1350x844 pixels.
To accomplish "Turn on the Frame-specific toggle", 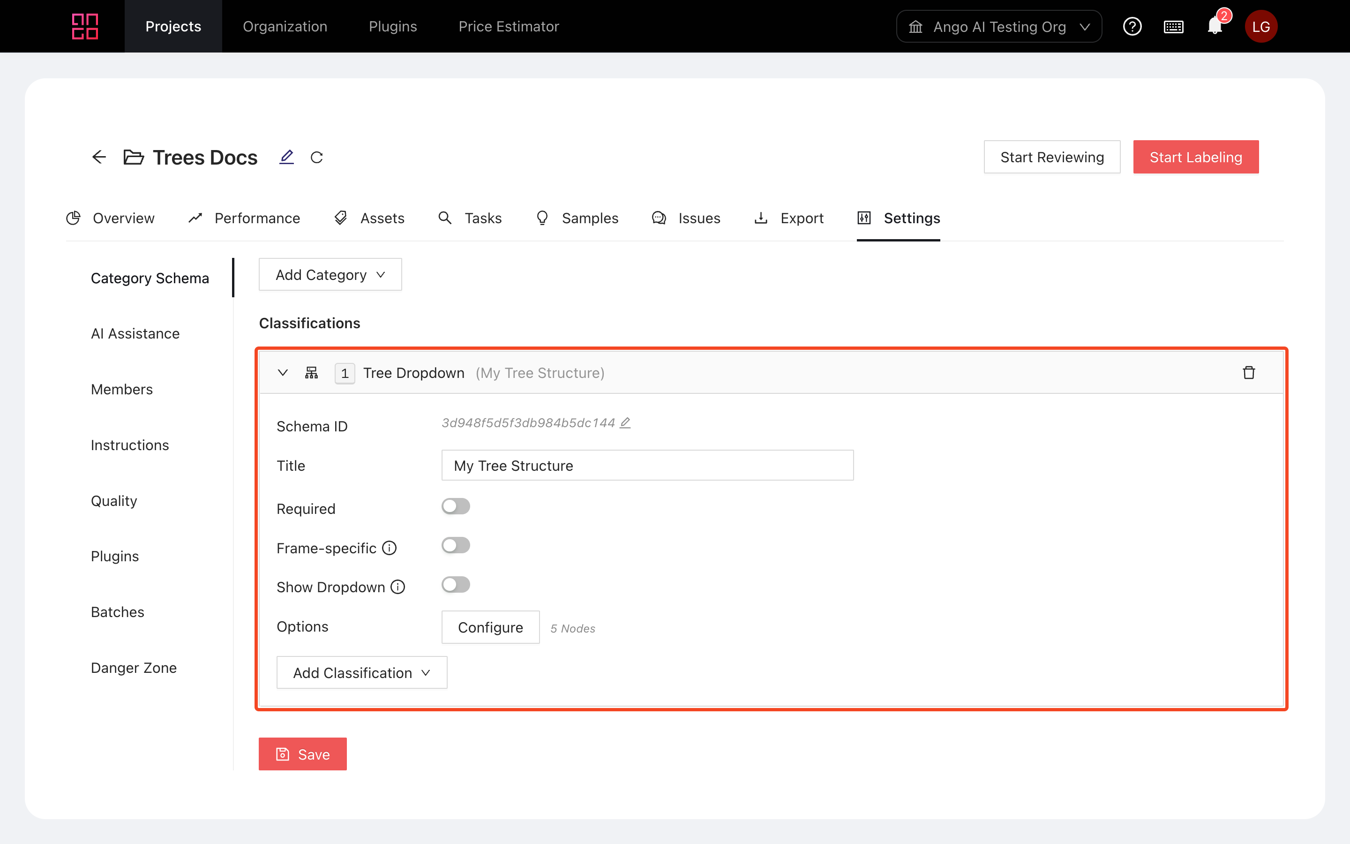I will [x=455, y=545].
